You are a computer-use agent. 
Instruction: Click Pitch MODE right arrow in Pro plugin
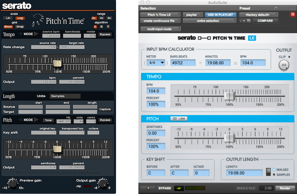pyautogui.click(x=36, y=120)
